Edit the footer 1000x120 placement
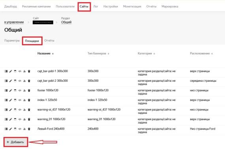The height and width of the screenshot is (149, 225). pos(11,91)
